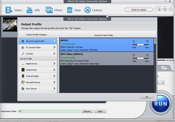Click the blue RUN button
The image size is (175, 122).
tap(161, 104)
